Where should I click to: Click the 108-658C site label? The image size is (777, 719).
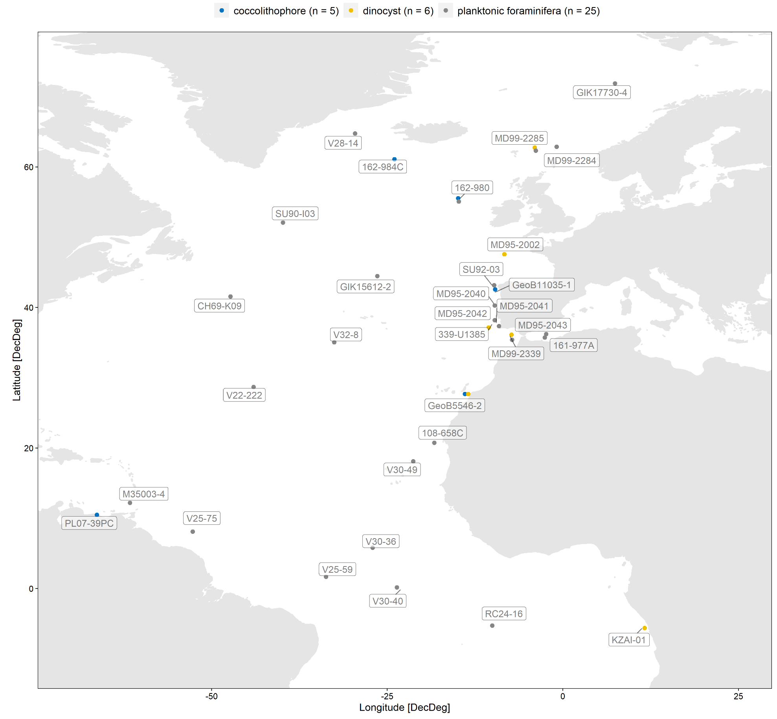(443, 433)
